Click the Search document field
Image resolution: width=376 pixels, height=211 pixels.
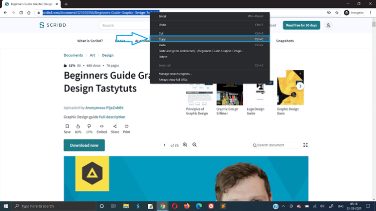[277, 145]
